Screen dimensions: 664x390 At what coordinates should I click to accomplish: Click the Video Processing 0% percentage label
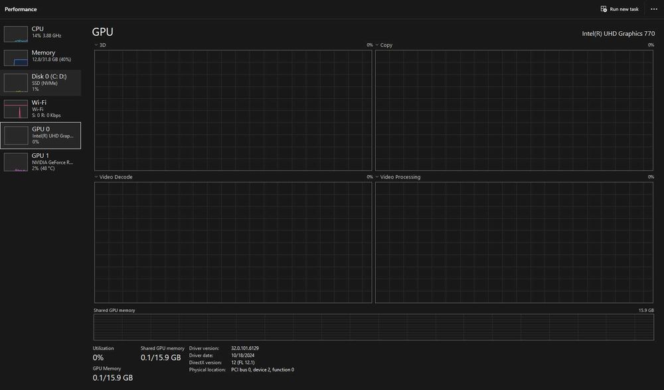click(x=651, y=177)
